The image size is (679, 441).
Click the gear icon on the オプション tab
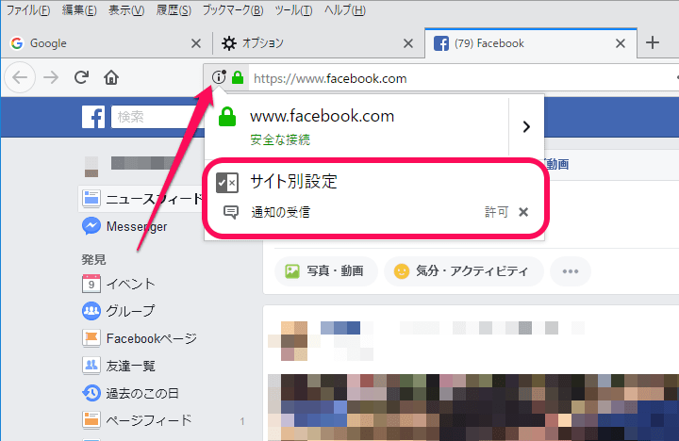228,43
